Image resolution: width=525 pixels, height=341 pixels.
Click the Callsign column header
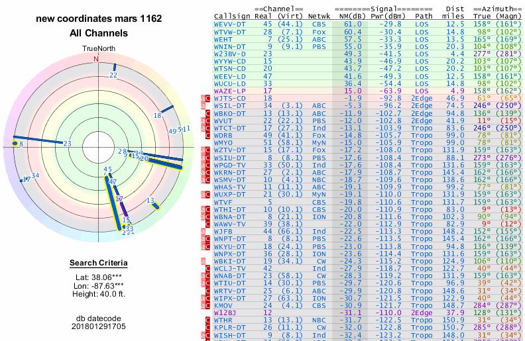pos(233,16)
